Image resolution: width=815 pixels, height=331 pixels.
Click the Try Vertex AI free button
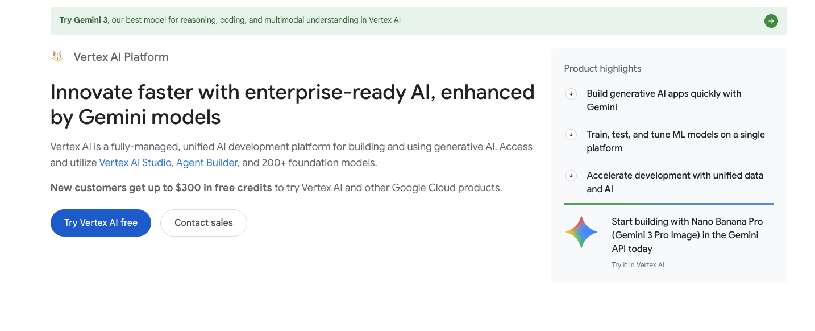tap(101, 223)
